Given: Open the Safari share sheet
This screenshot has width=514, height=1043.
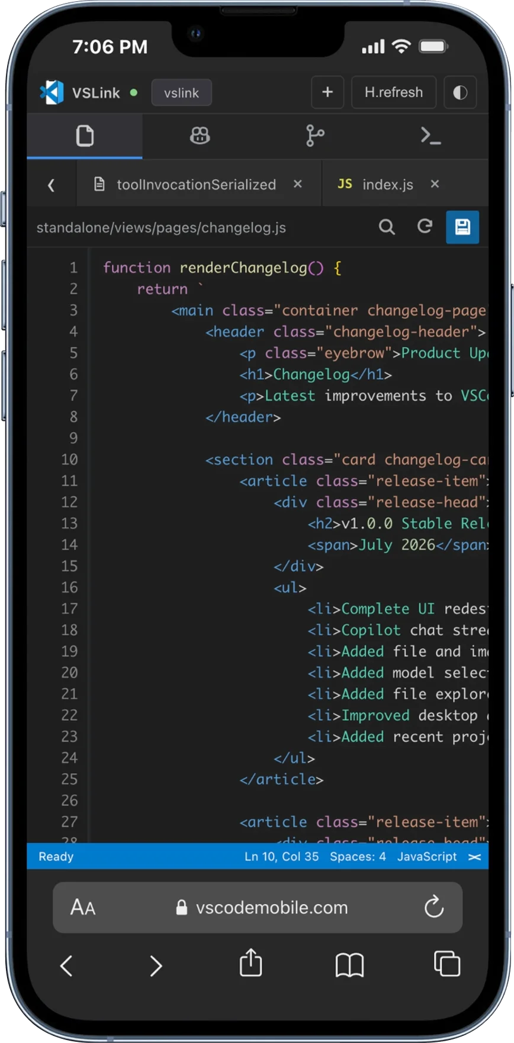Looking at the screenshot, I should (x=250, y=962).
